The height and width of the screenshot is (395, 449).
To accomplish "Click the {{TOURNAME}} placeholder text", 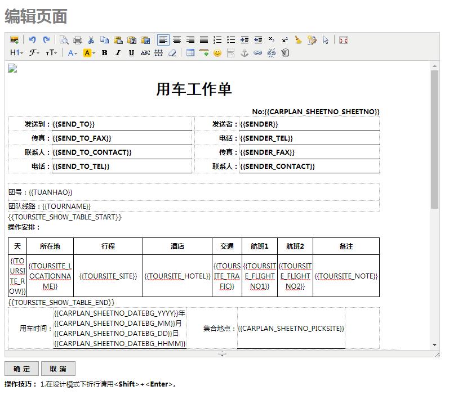I will (x=66, y=207).
